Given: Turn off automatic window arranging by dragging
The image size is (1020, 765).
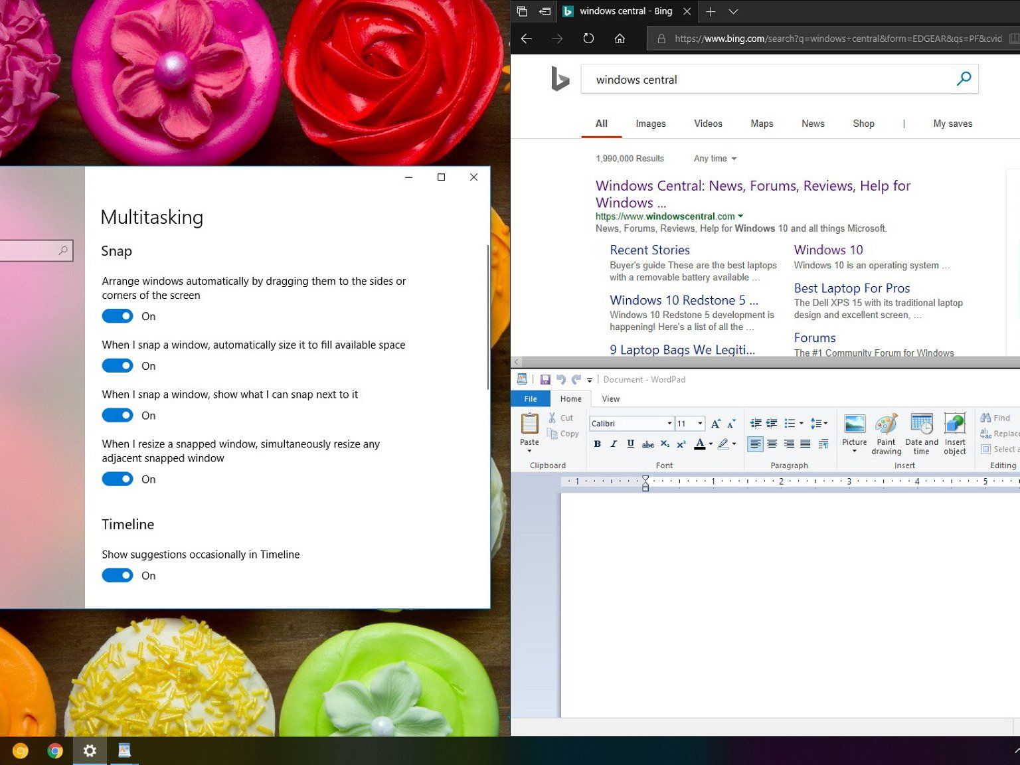Looking at the screenshot, I should pyautogui.click(x=118, y=316).
